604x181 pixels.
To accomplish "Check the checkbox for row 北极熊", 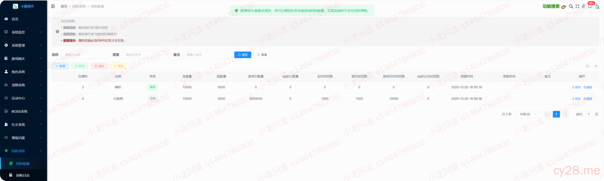I will pos(58,98).
